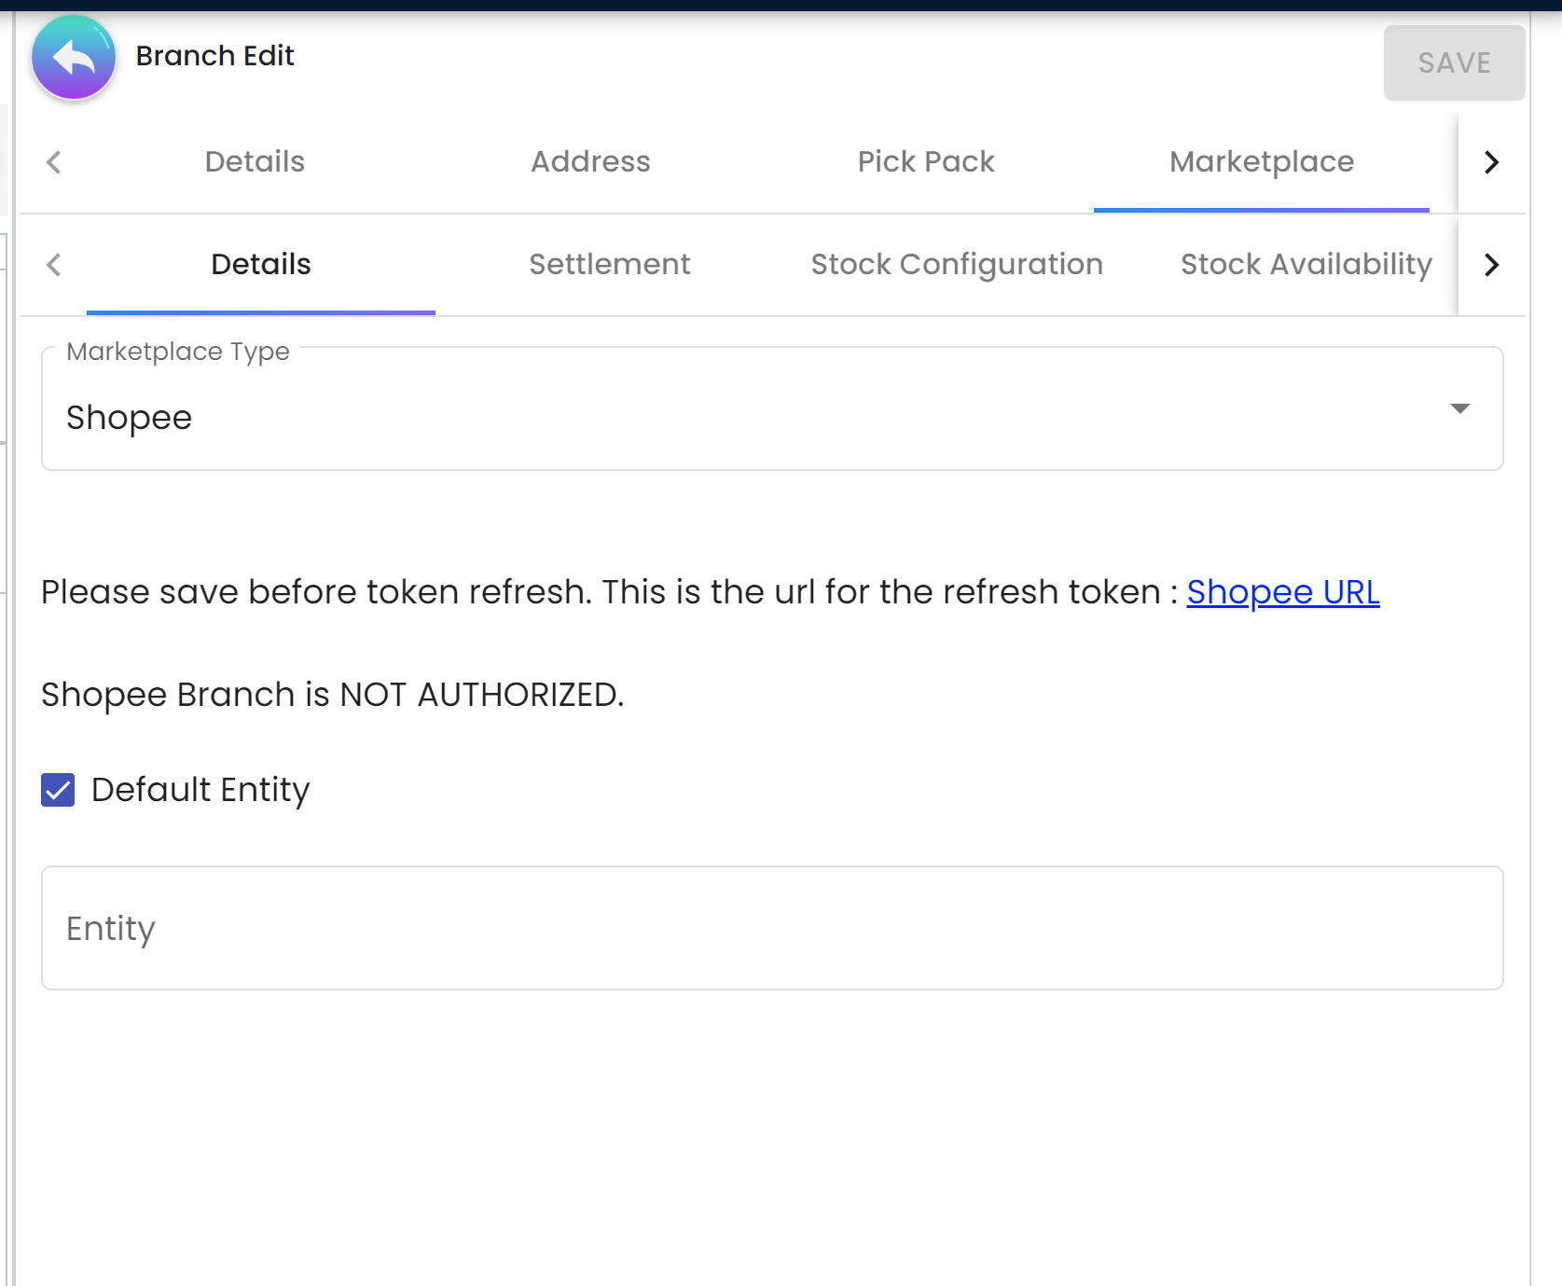Click the round back arrow icon

click(74, 58)
